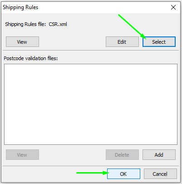Add a postcode validation file
This screenshot has height=184, width=182.
(x=159, y=154)
